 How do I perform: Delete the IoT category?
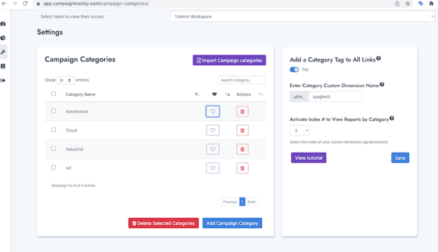(x=242, y=168)
